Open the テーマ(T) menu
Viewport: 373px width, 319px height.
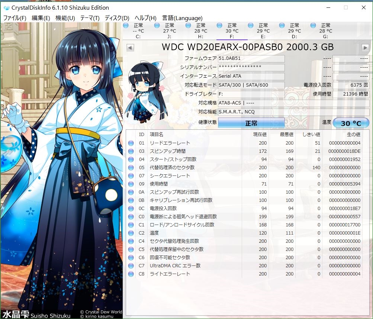[90, 18]
